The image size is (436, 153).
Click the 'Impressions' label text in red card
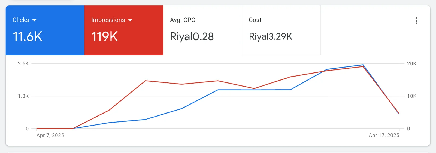[x=108, y=20]
